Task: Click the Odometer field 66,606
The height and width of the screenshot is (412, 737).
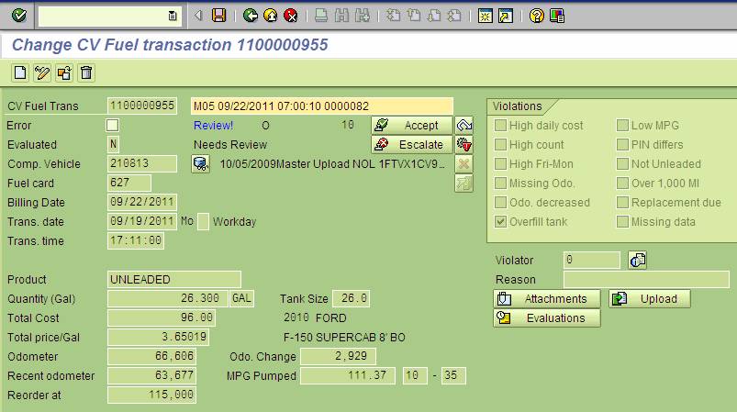Action: click(x=151, y=356)
